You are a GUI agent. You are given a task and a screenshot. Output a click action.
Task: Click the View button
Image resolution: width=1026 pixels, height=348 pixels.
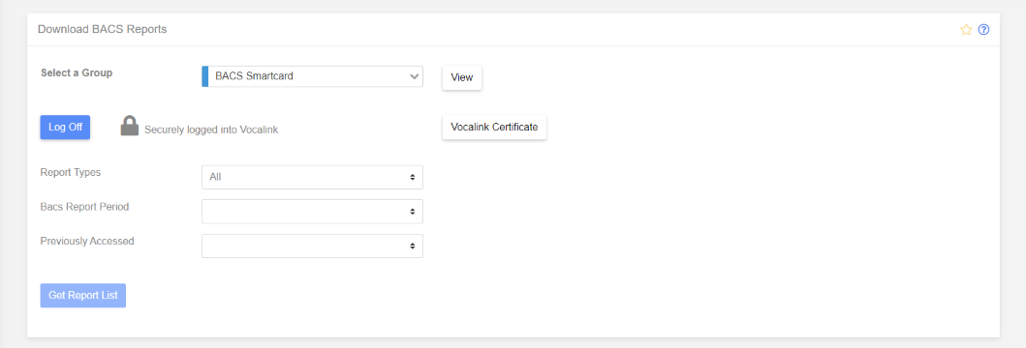click(462, 77)
